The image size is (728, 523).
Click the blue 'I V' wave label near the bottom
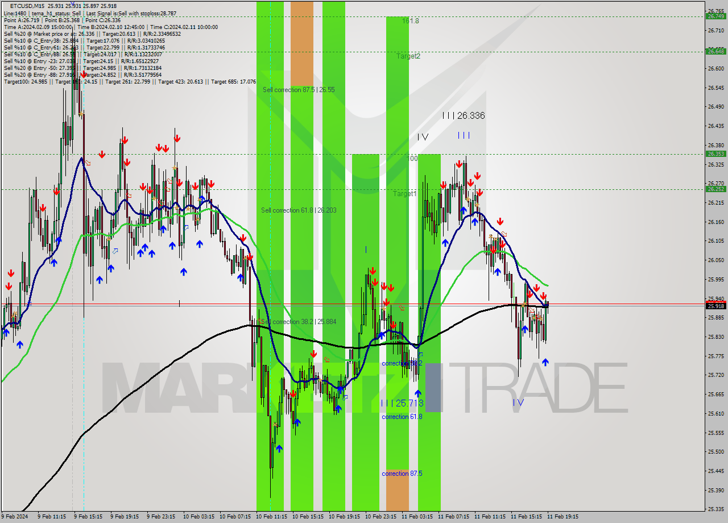518,402
